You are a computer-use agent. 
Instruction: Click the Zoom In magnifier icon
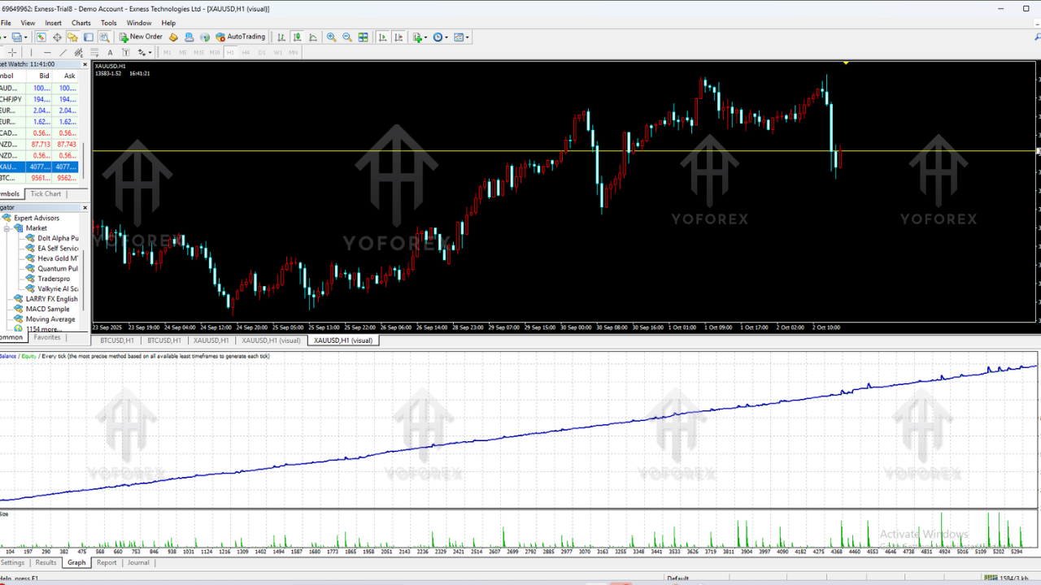331,37
